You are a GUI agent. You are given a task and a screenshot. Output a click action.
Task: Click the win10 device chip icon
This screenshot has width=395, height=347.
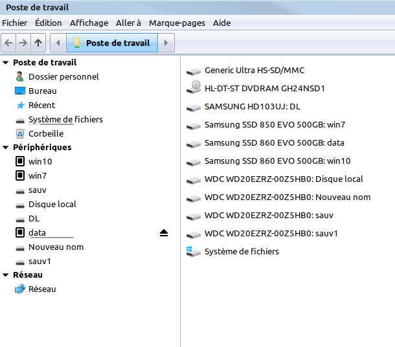(x=20, y=161)
